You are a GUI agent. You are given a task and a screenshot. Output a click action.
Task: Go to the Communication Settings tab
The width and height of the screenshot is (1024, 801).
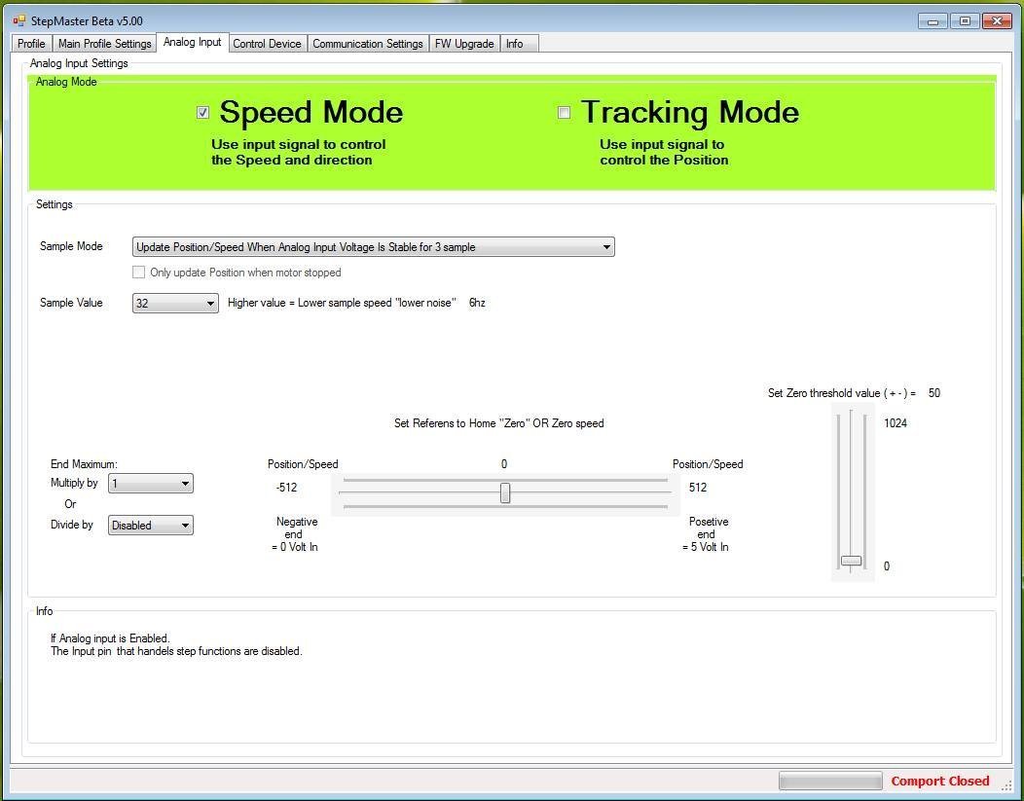367,44
